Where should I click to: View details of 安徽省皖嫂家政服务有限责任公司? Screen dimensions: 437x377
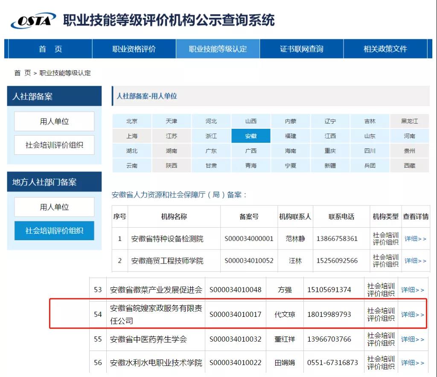(x=413, y=315)
